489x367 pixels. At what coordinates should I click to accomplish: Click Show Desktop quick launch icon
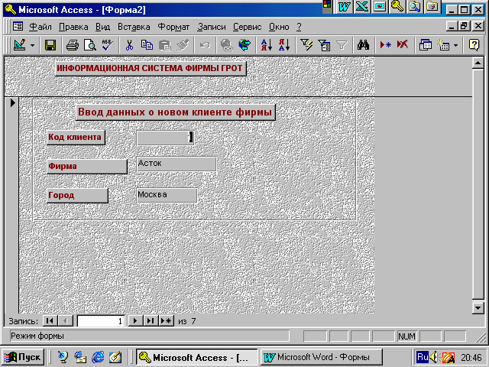coord(115,357)
